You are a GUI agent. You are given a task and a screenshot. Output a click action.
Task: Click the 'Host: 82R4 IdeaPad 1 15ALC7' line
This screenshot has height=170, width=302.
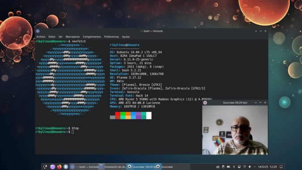[x=133, y=56]
